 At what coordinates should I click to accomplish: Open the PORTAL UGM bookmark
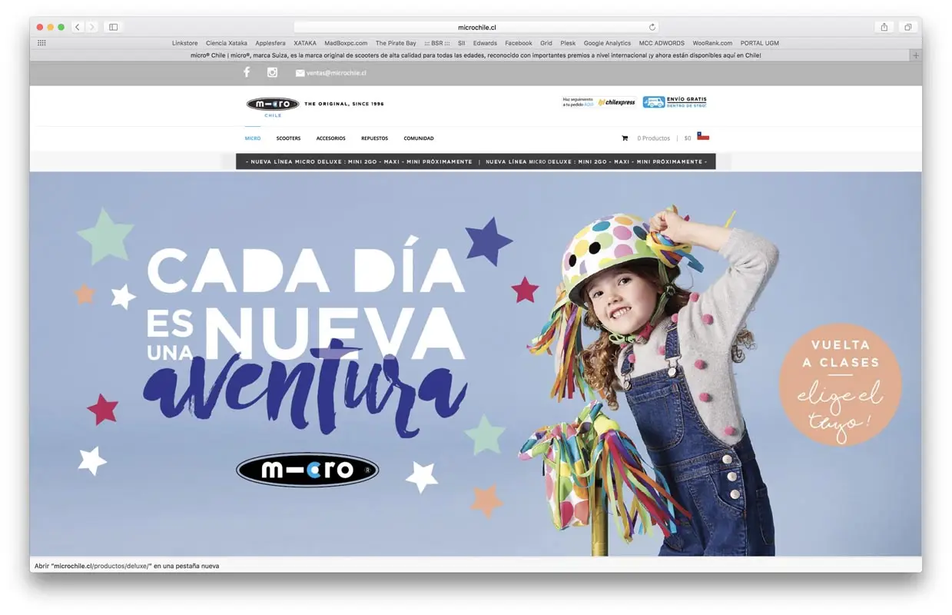[x=760, y=43]
